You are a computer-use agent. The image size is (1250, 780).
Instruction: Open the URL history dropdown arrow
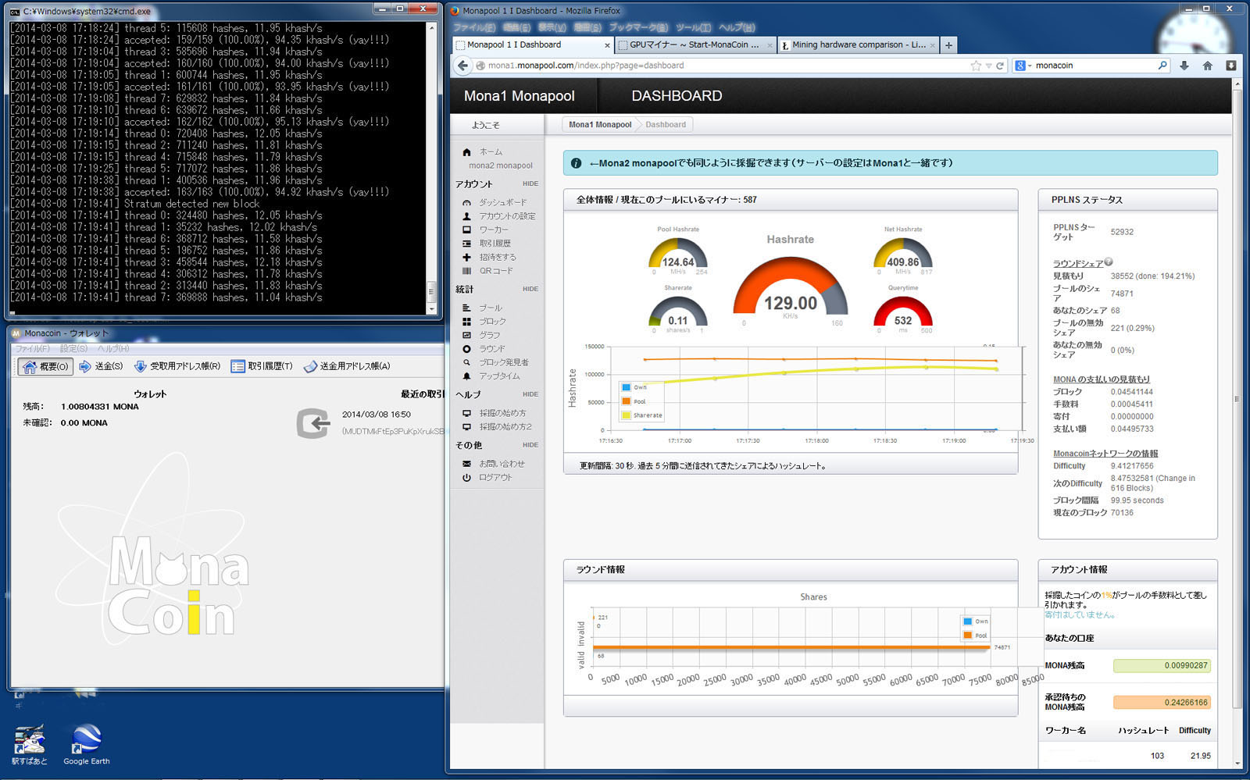[x=988, y=66]
